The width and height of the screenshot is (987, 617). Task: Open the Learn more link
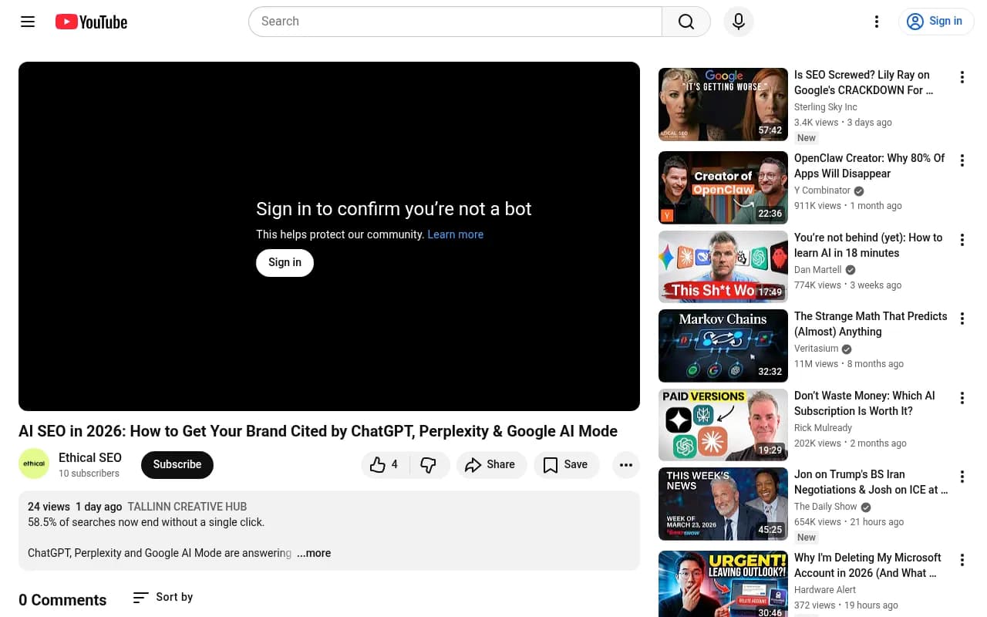pyautogui.click(x=455, y=234)
